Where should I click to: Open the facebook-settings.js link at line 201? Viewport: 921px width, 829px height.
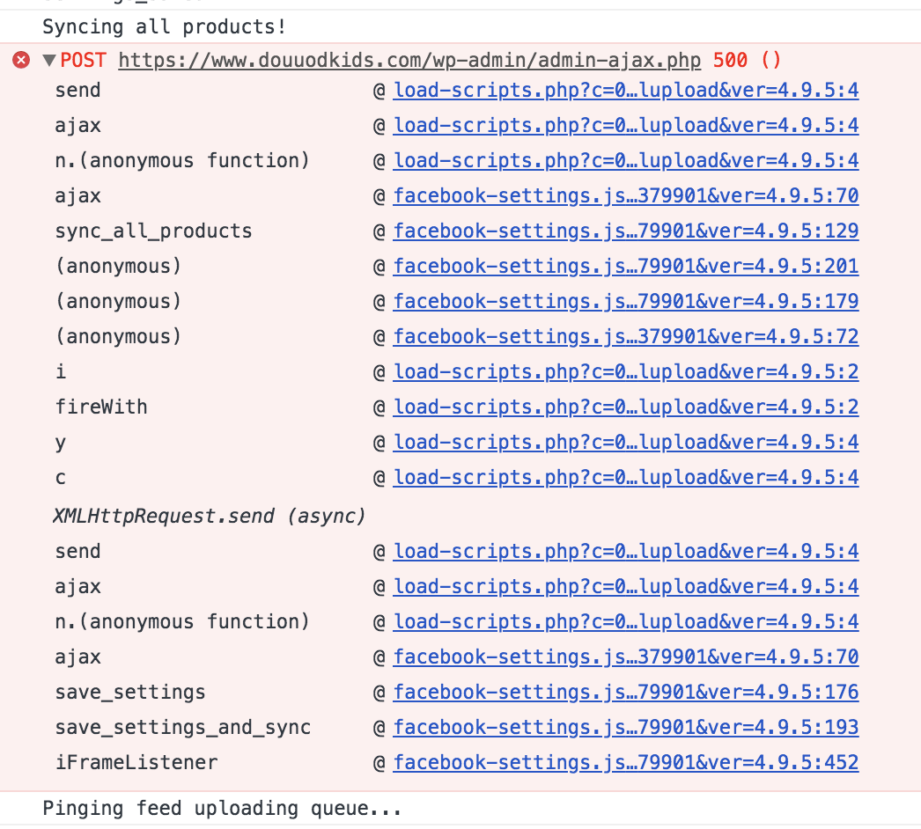626,267
